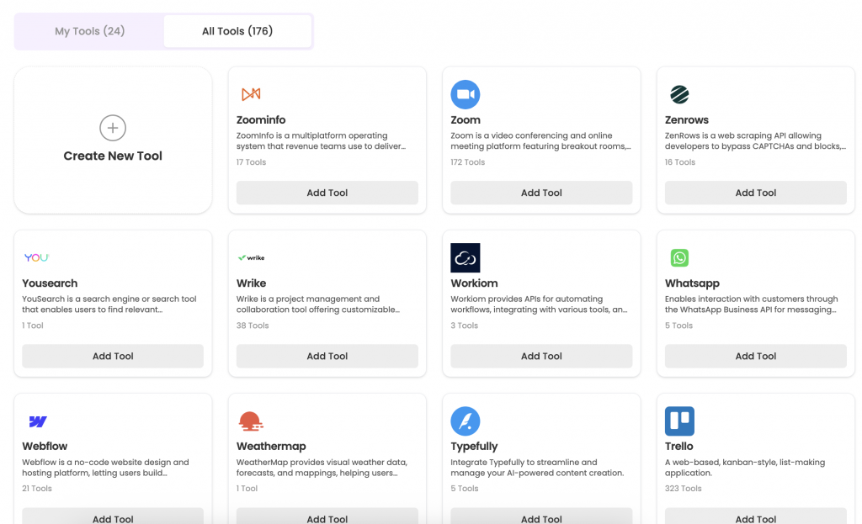Screen dimensions: 862x524
Task: Click the Workiom automating workflows description
Action: [x=540, y=304]
